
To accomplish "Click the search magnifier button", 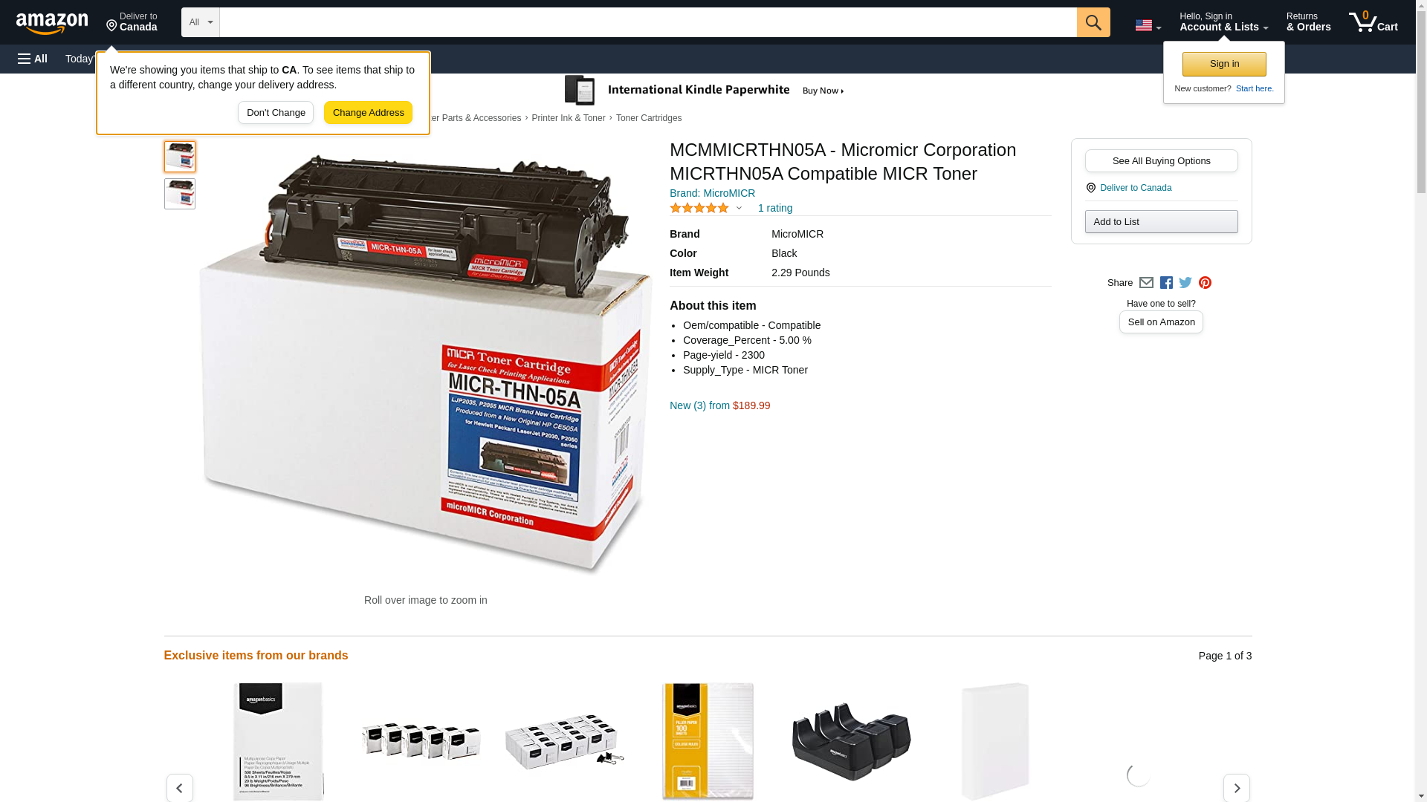I will tap(1093, 22).
